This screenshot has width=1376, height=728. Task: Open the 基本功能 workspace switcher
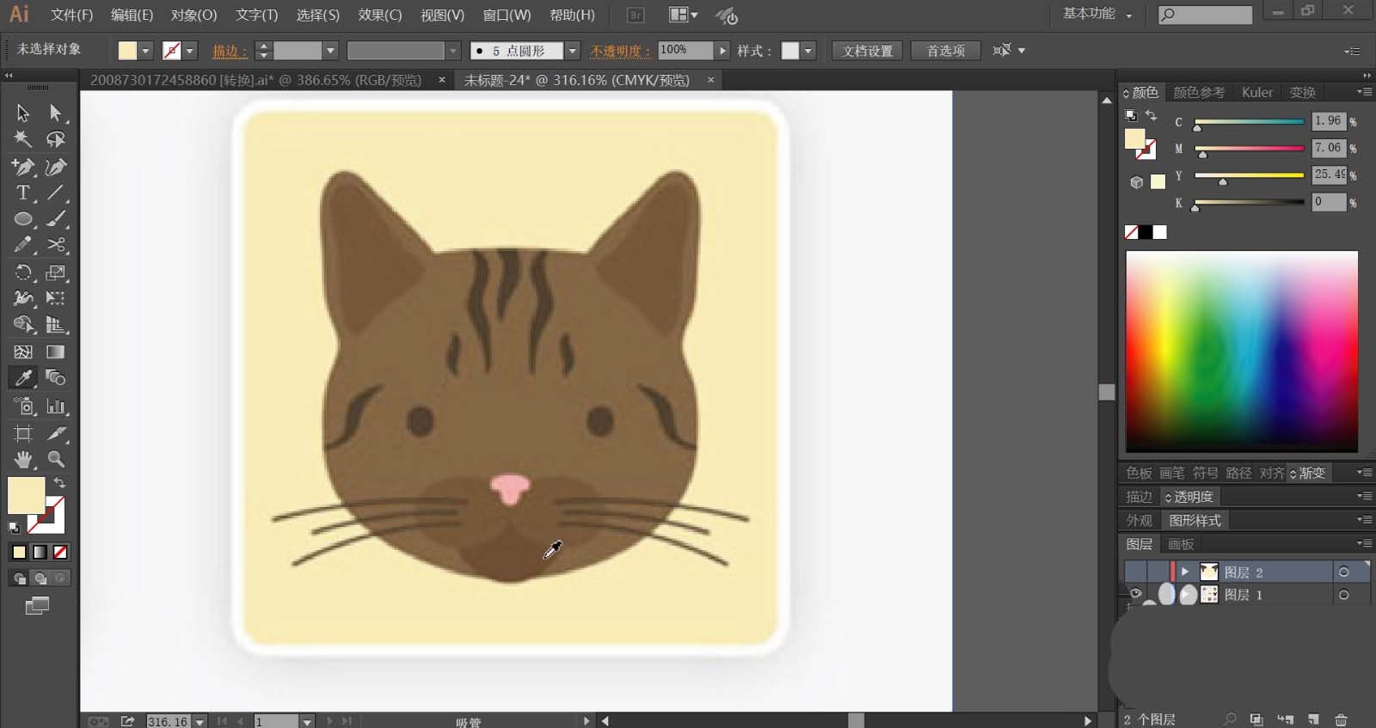coord(1097,14)
